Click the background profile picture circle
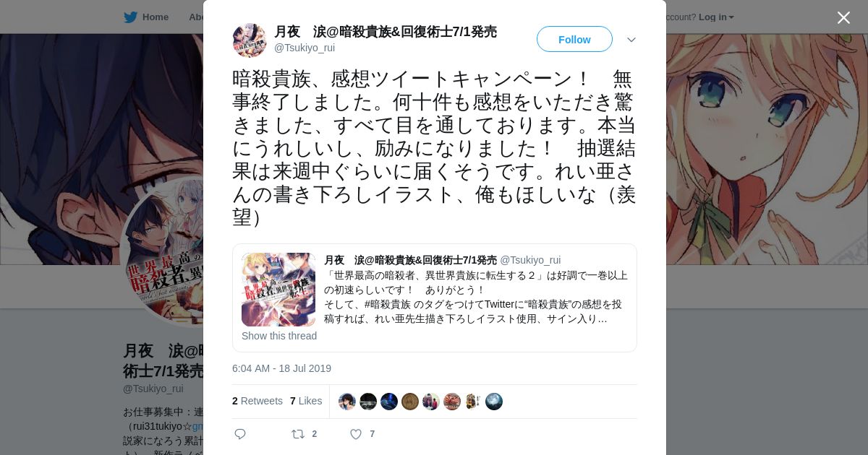 tap(163, 249)
